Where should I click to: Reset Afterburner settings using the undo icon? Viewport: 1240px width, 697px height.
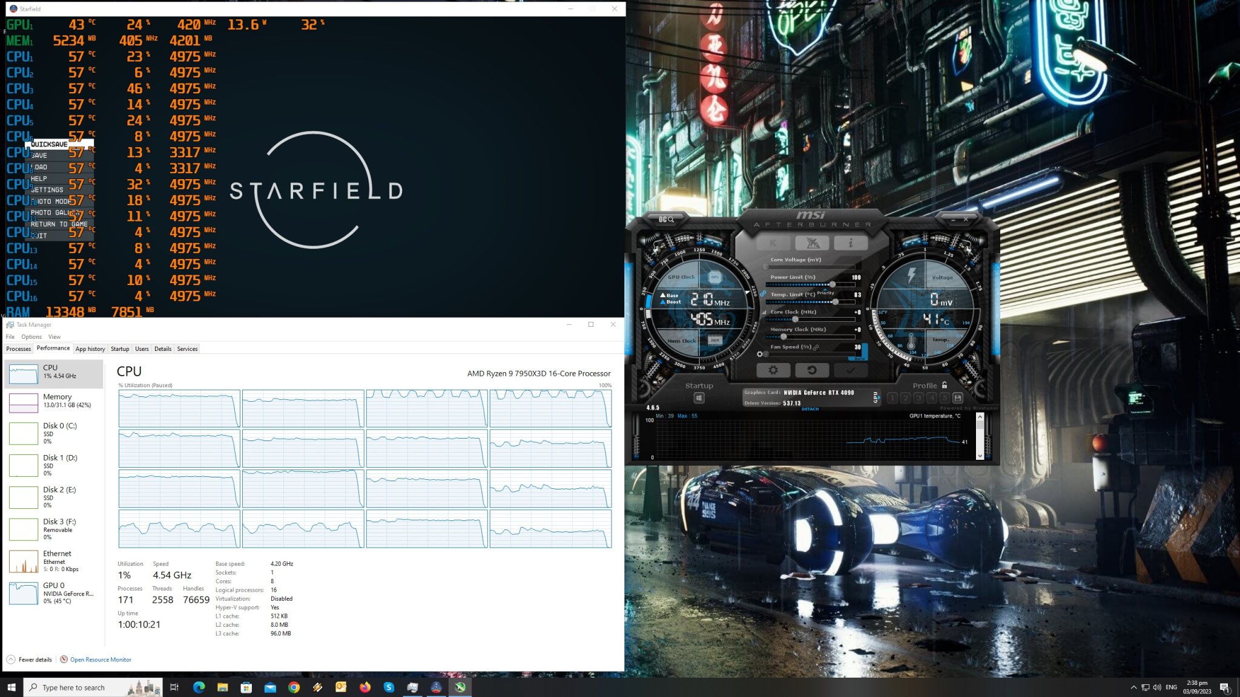pyautogui.click(x=813, y=370)
